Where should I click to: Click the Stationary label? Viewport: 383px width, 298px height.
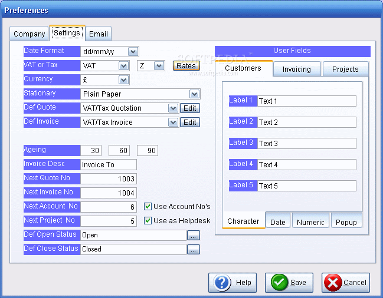[x=52, y=94]
